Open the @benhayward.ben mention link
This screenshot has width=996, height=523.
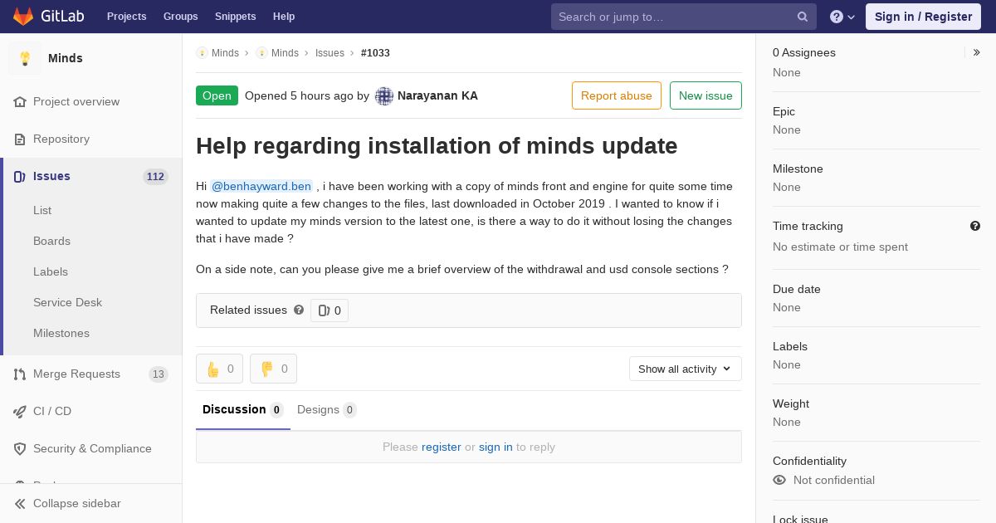[261, 186]
